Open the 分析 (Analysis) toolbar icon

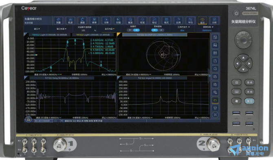(214, 20)
